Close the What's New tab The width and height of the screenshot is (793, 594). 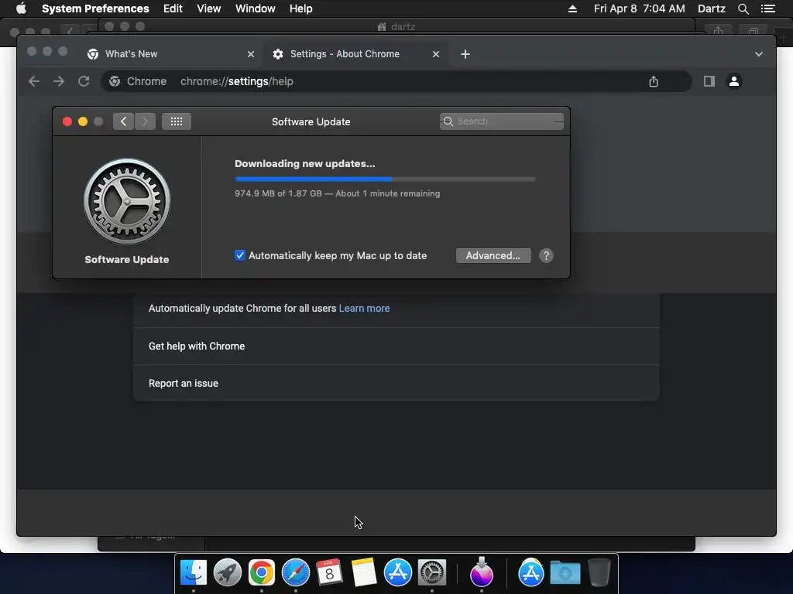tap(251, 54)
